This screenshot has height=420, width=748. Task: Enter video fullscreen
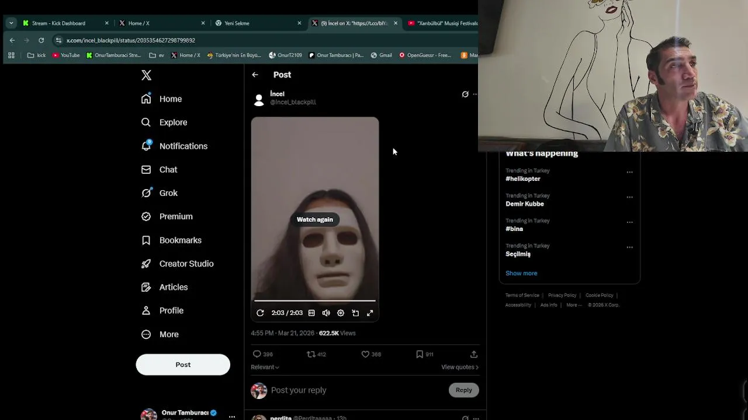370,313
